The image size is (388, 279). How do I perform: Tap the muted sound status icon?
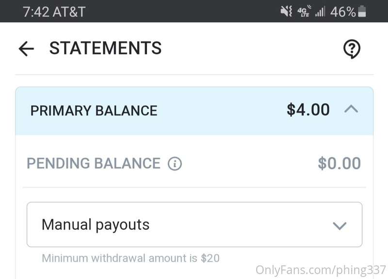[x=286, y=12]
